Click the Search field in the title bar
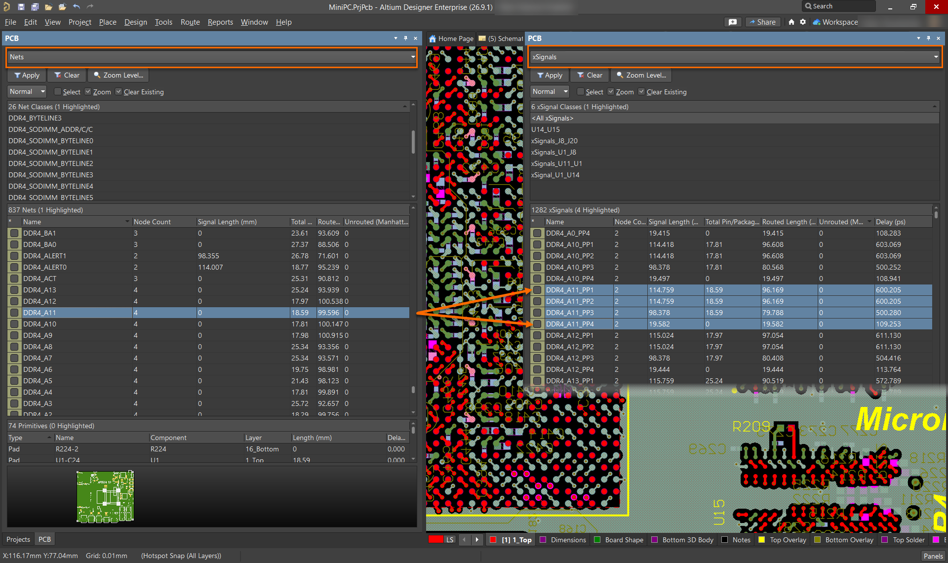 [x=838, y=6]
